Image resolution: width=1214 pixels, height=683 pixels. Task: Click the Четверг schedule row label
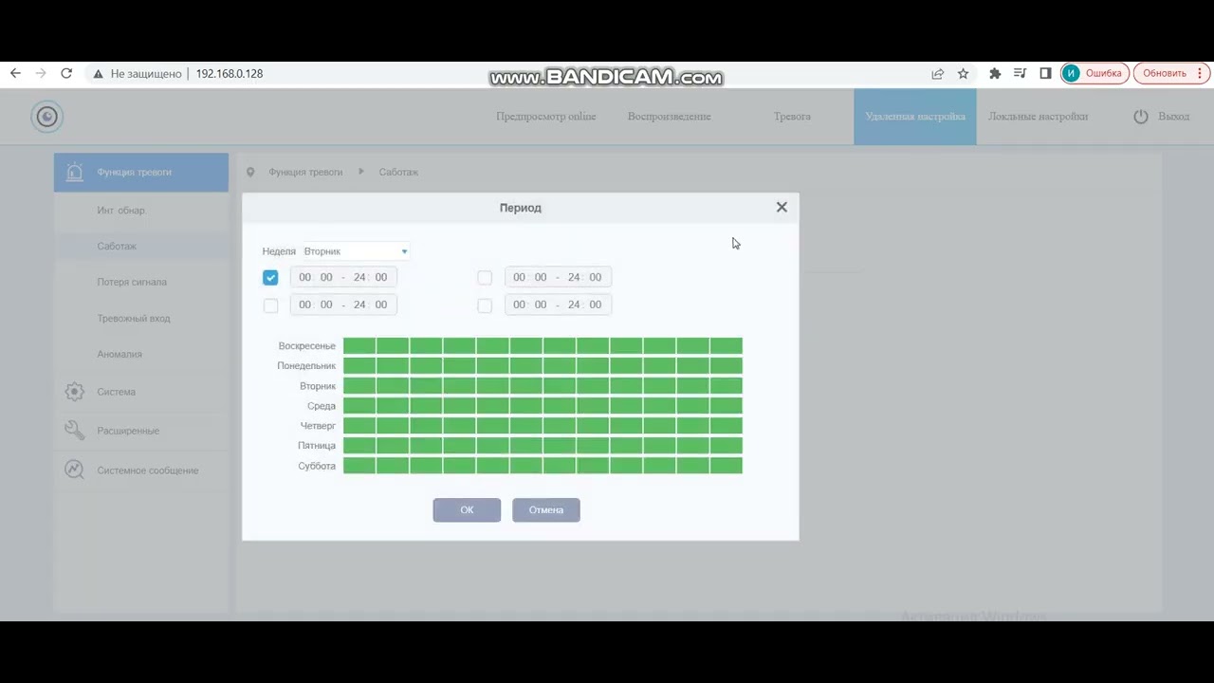click(318, 426)
